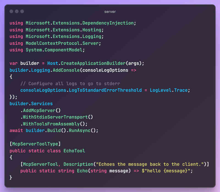
Task: Click "System.ComponentModel" text
Action: [54, 50]
